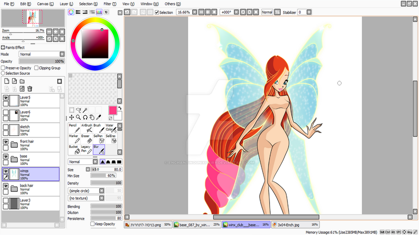Delete the selected layer with trash icon

pyautogui.click(x=29, y=89)
